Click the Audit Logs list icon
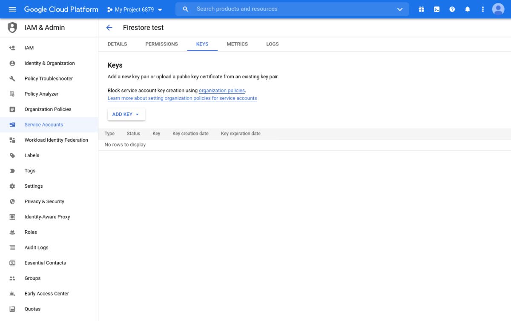This screenshot has height=321, width=511. [12, 247]
